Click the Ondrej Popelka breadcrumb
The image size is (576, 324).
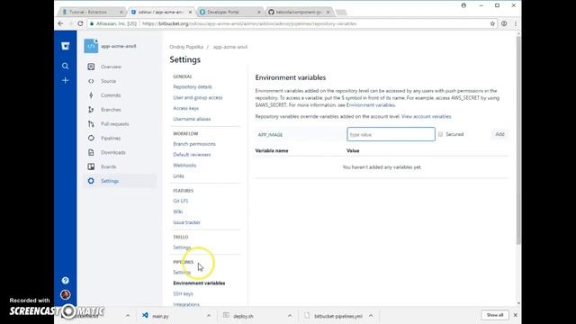pos(186,47)
